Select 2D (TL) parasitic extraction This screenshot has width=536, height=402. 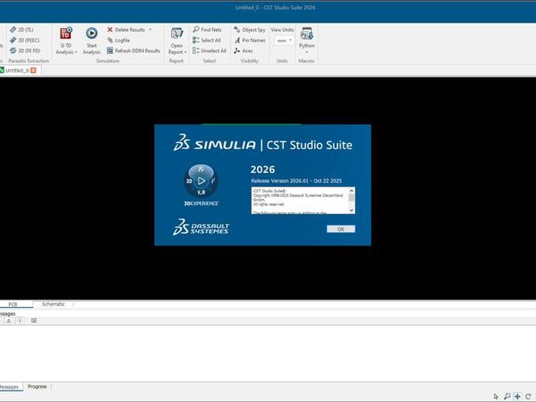[21, 29]
